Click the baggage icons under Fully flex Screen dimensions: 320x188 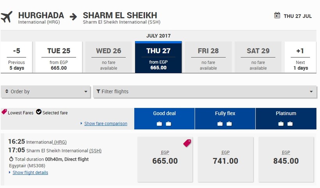(225, 124)
